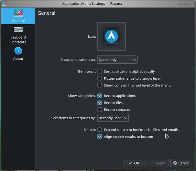Maximize the settings window
The image size is (196, 171).
[186, 4]
